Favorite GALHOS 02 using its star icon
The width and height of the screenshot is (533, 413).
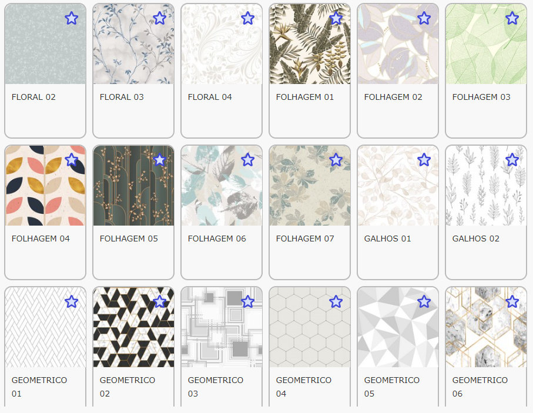(512, 160)
